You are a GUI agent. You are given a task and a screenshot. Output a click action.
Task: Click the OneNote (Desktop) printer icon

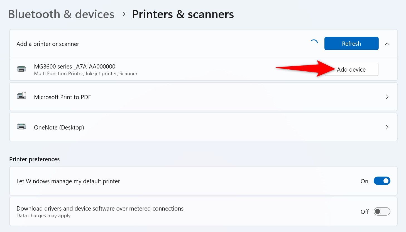coord(21,127)
